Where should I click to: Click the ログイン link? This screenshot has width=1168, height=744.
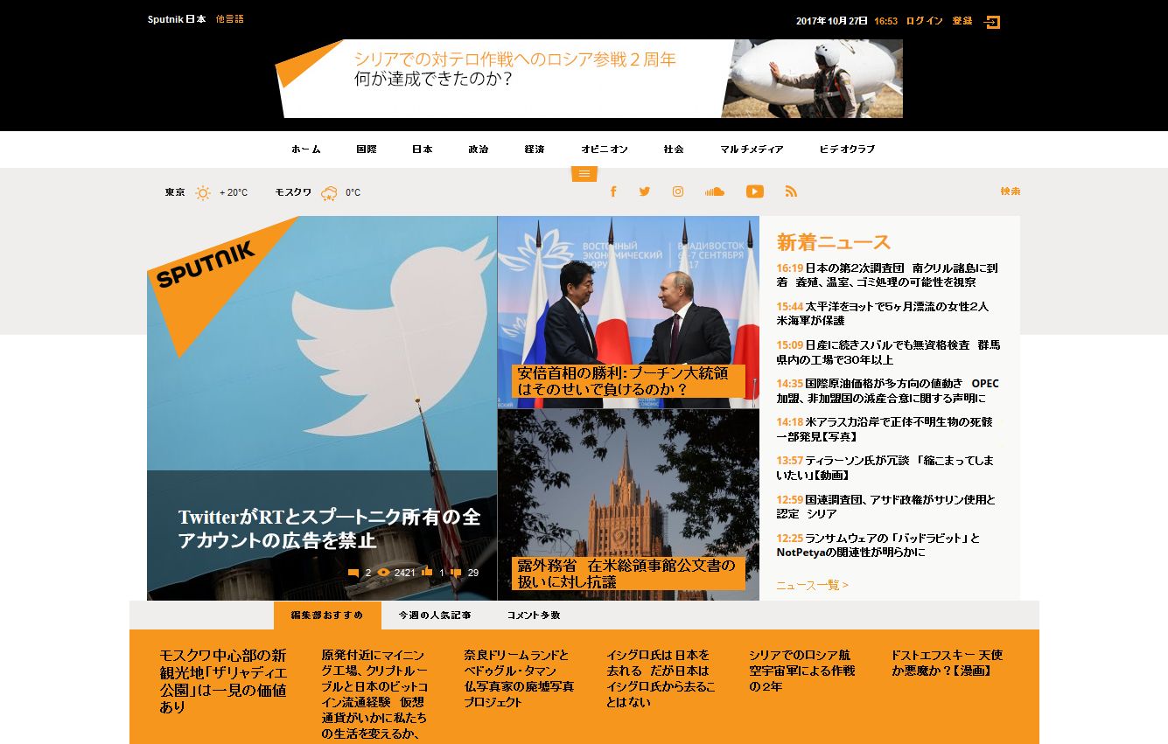pyautogui.click(x=924, y=21)
